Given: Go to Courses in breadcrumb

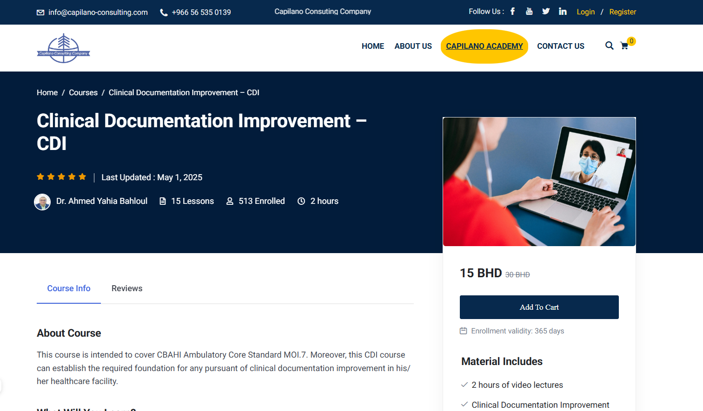Looking at the screenshot, I should [83, 92].
